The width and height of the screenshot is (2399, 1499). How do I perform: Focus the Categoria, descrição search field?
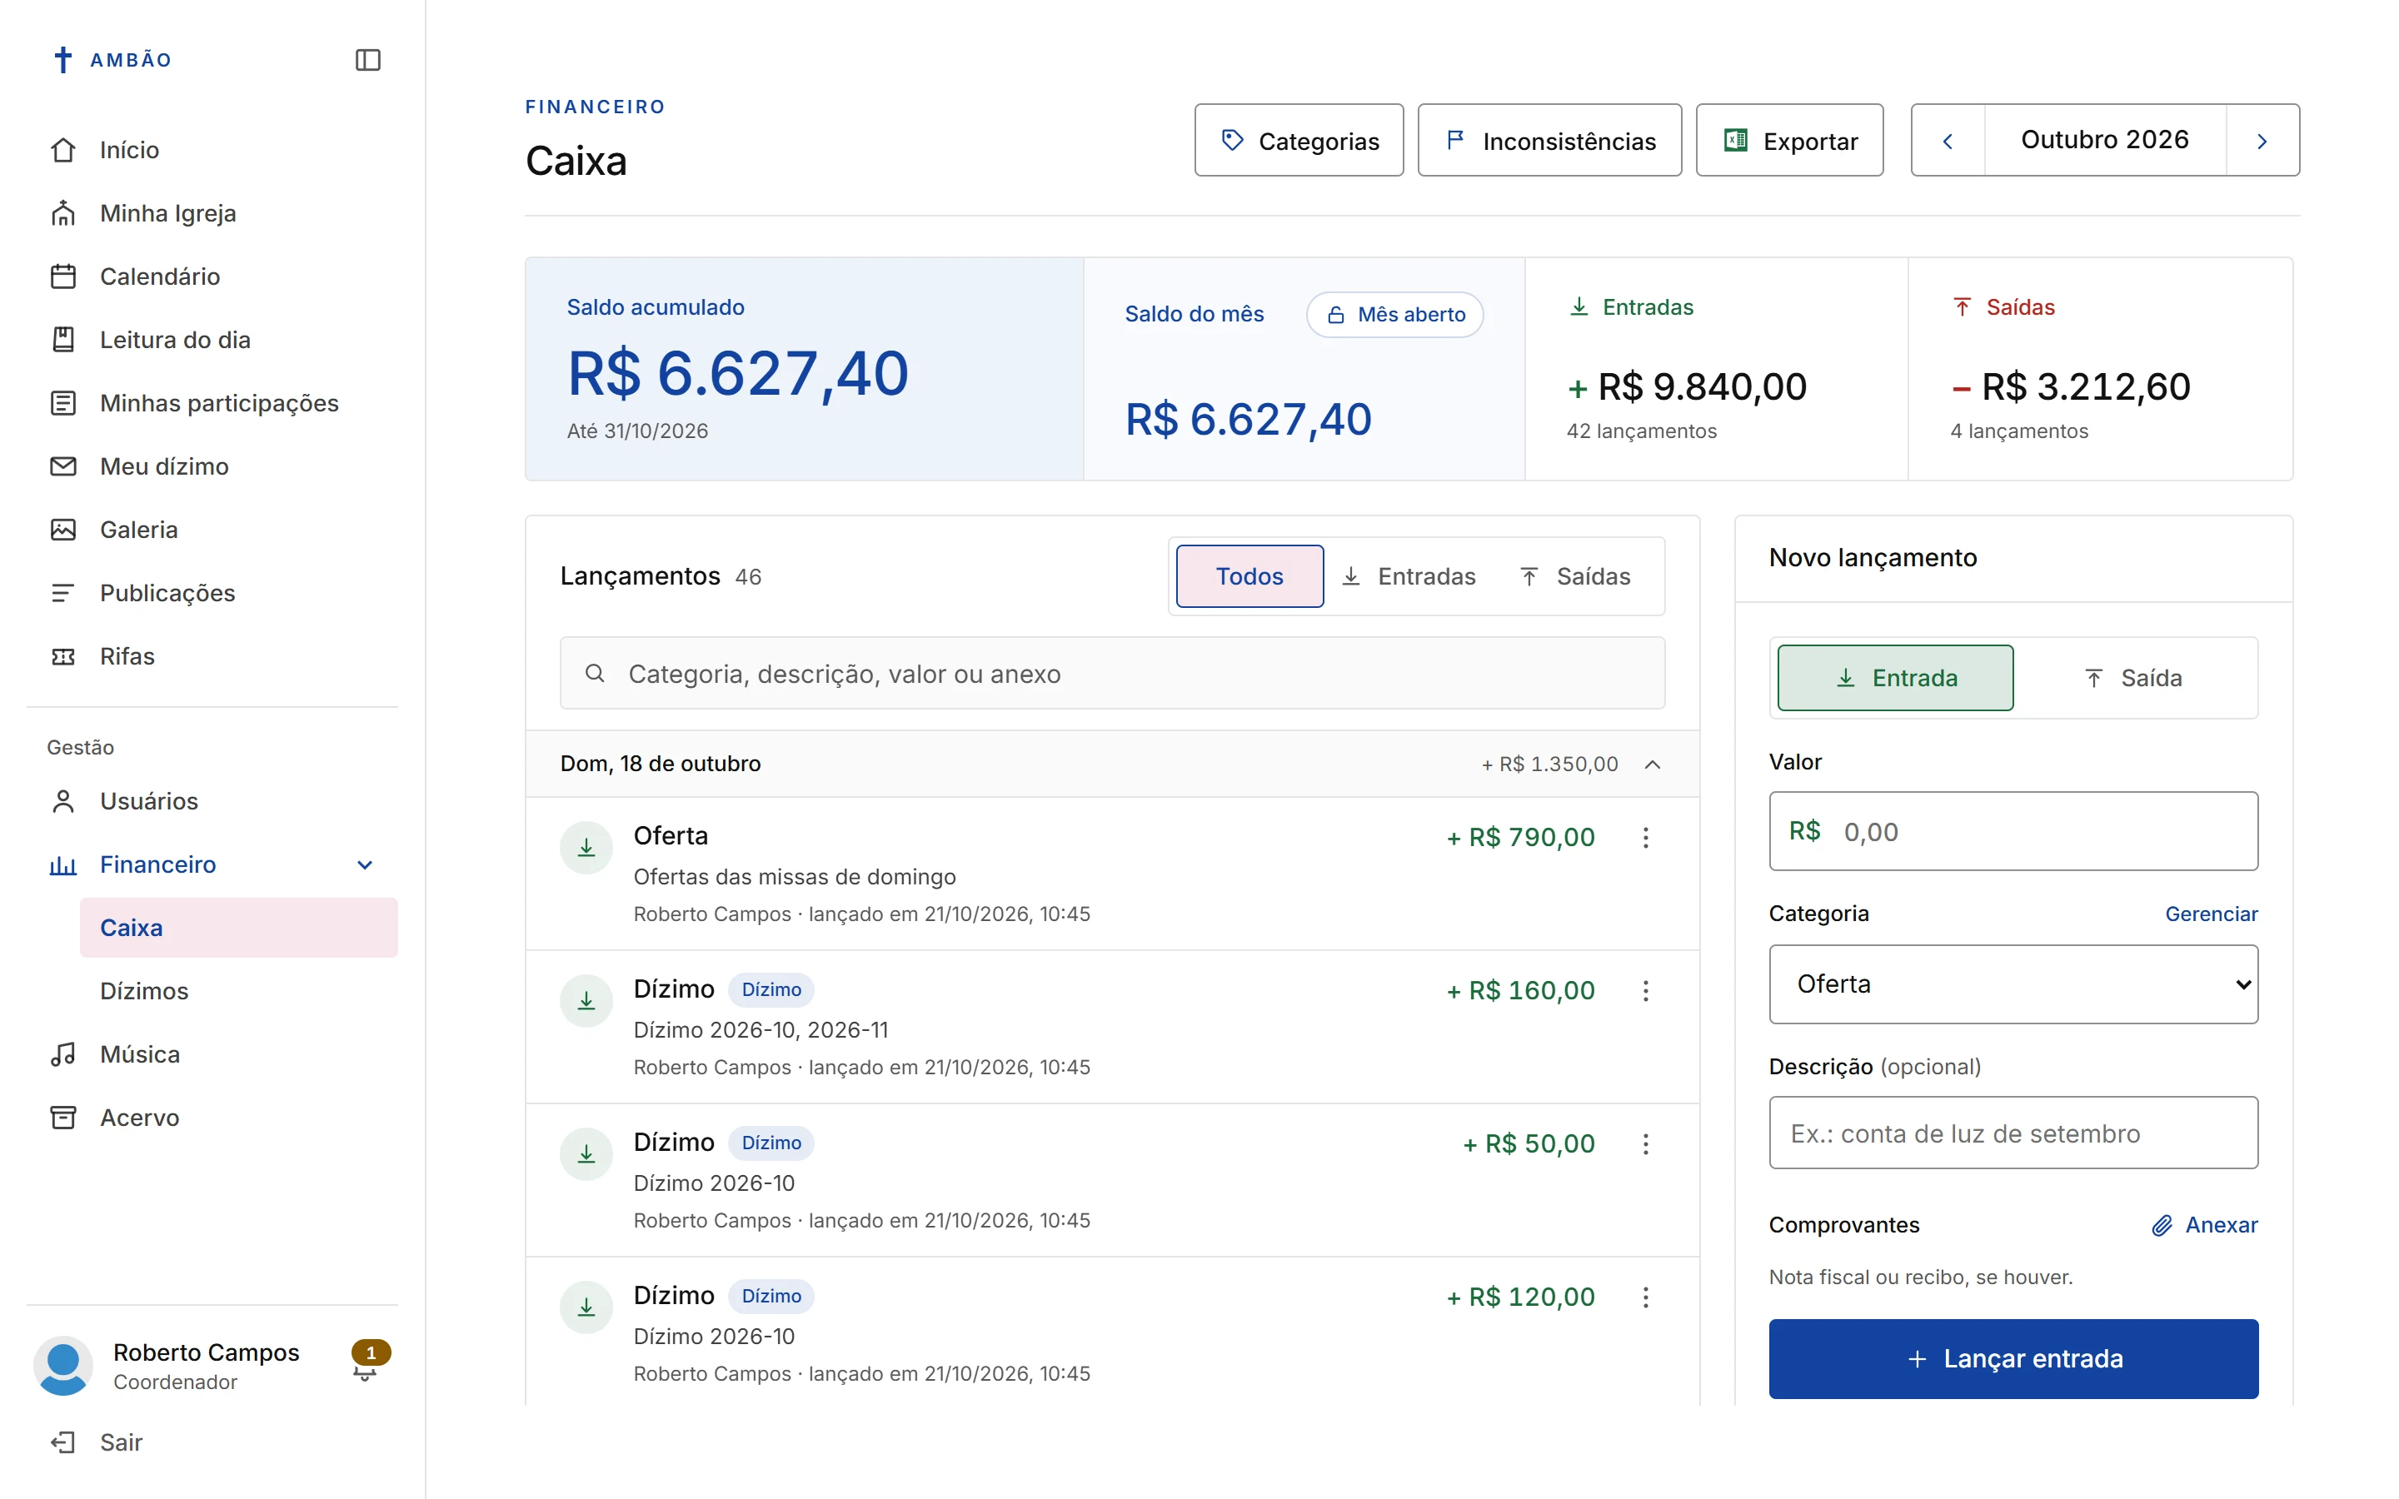point(1112,675)
